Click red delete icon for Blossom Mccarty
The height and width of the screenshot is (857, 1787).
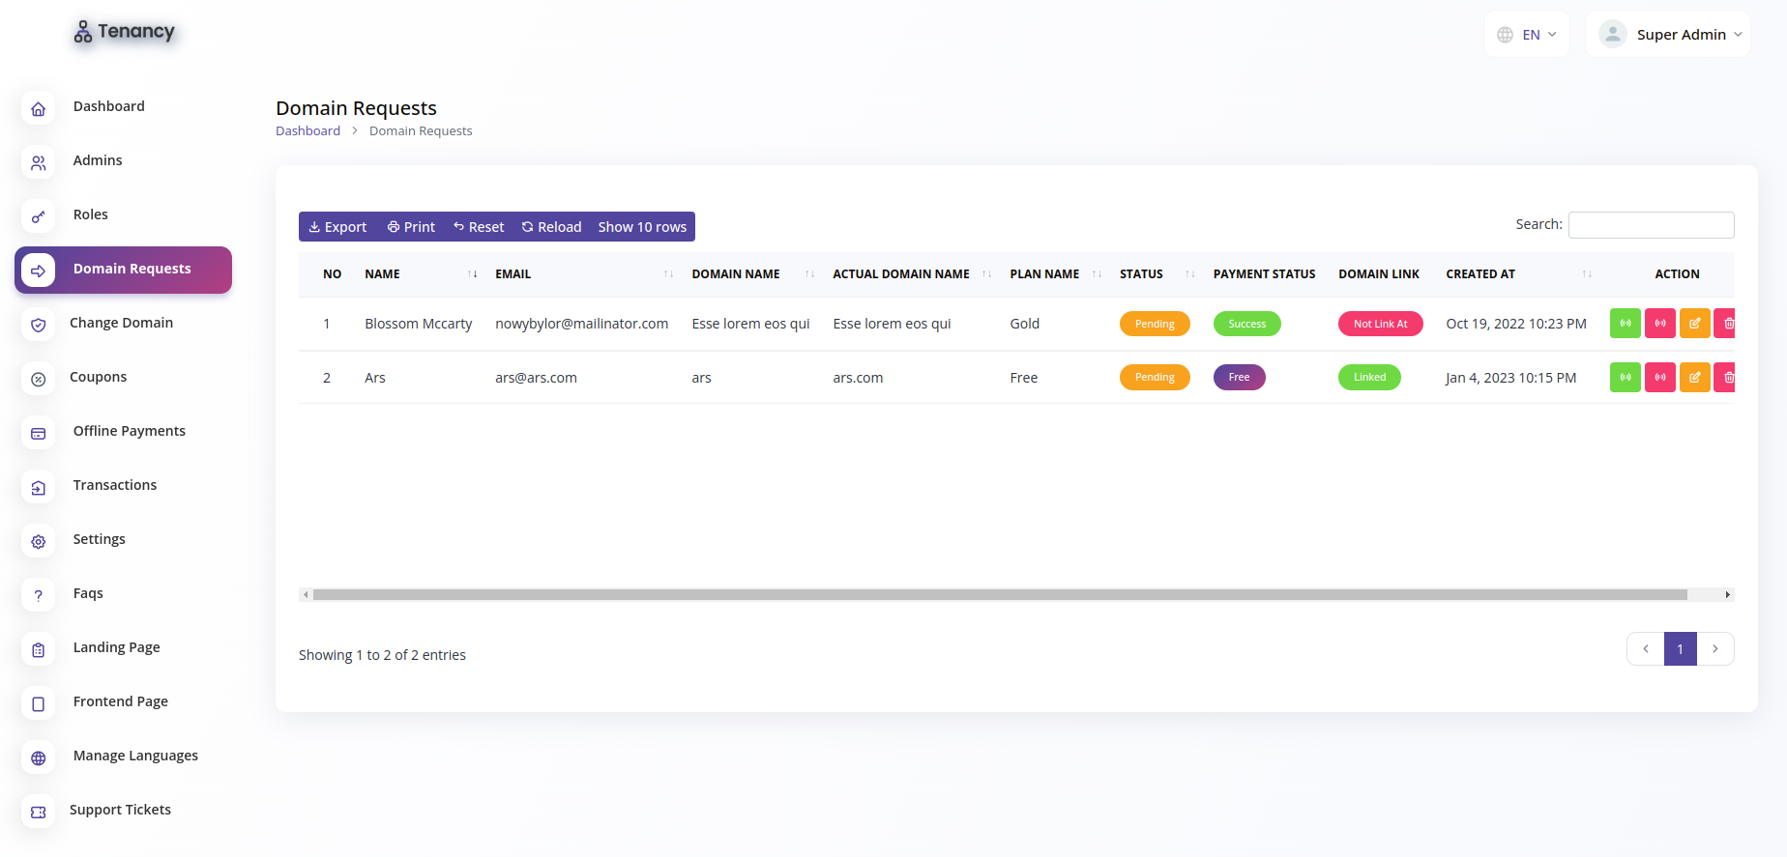1726,324
